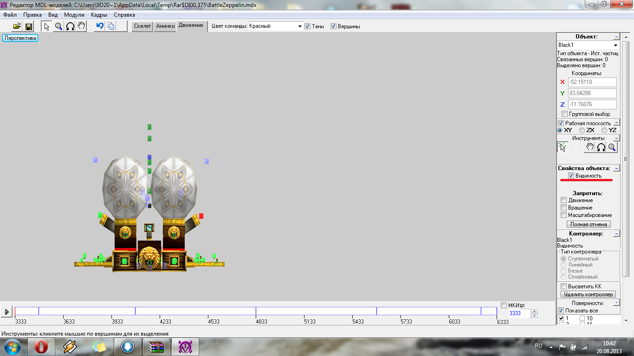Open the WinRAR taskbar icon
This screenshot has height=356, width=634.
pos(156,347)
